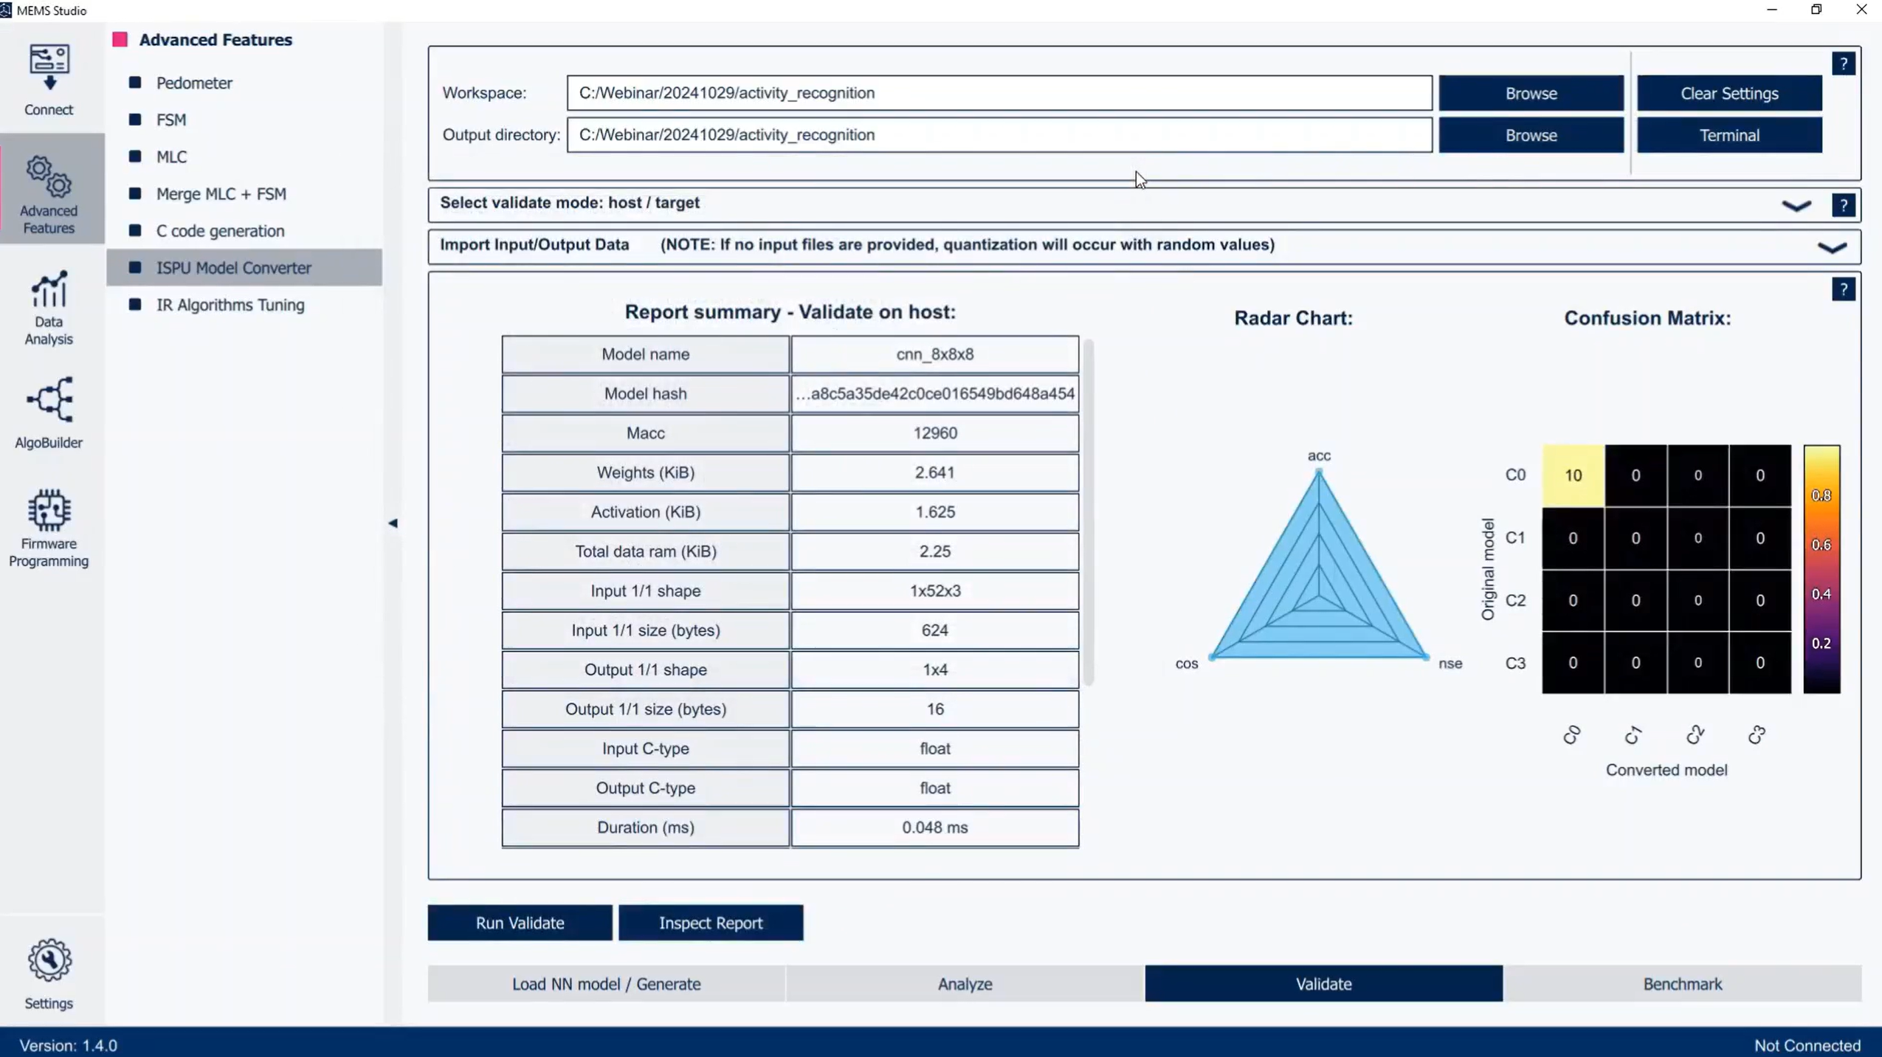Open Inspect Report
This screenshot has height=1057, width=1882.
pyautogui.click(x=710, y=922)
